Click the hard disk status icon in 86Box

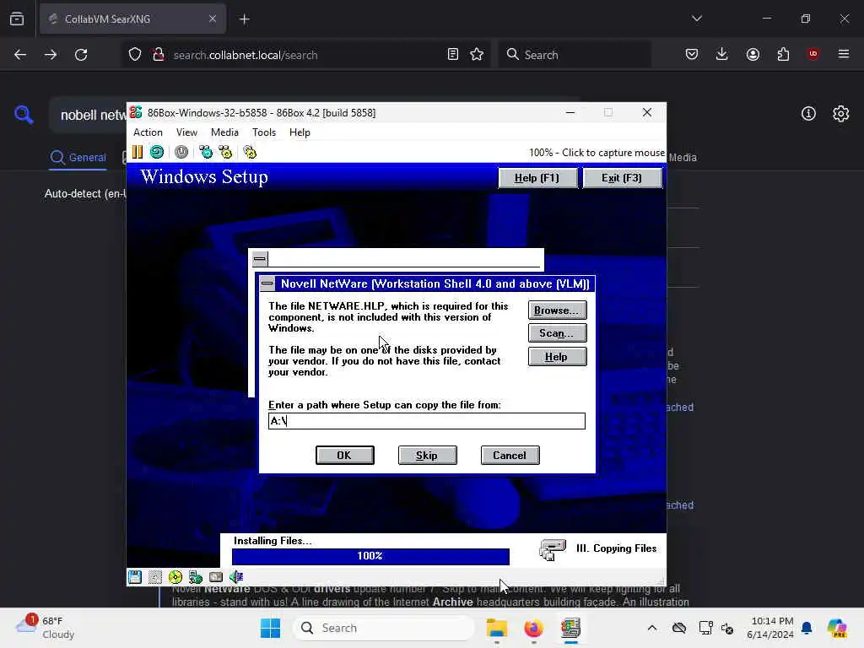point(216,577)
